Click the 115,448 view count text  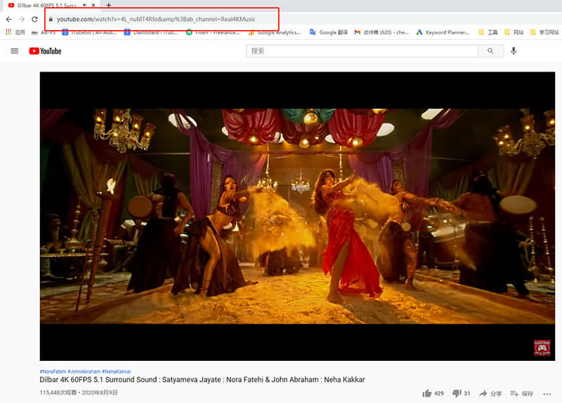tap(58, 392)
